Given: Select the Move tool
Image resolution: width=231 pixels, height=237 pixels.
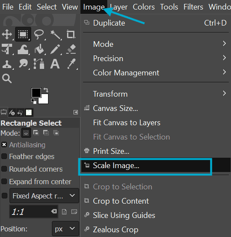Looking at the screenshot, I should (7, 34).
